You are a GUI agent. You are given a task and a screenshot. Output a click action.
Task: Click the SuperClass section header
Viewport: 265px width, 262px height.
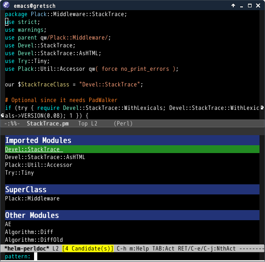point(132,189)
